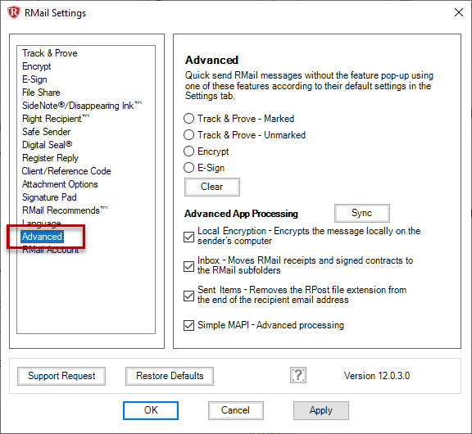Click the Version 12.0.3.0 text

(x=377, y=376)
